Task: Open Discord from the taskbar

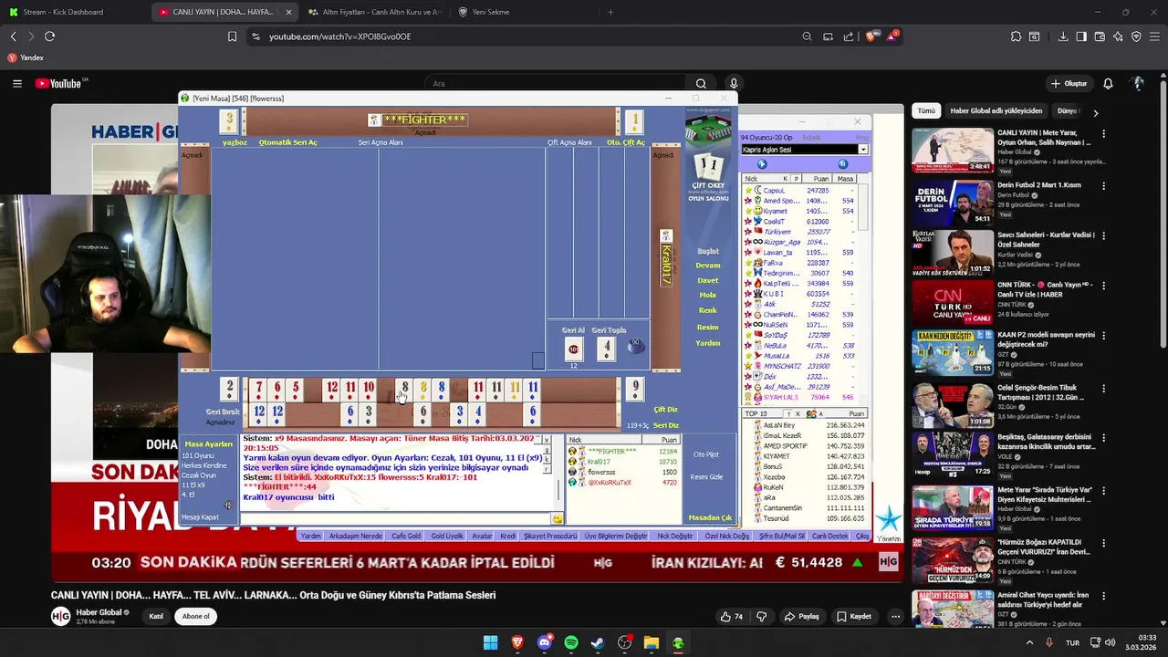Action: pyautogui.click(x=545, y=642)
